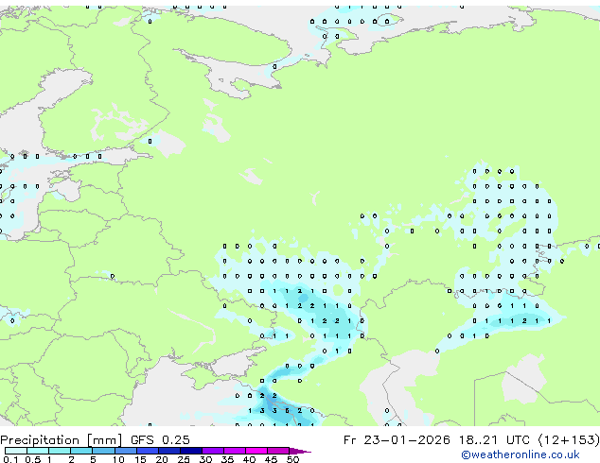Select the 45–50 magenta legend swatch
This screenshot has height=463, width=600.
[278, 451]
